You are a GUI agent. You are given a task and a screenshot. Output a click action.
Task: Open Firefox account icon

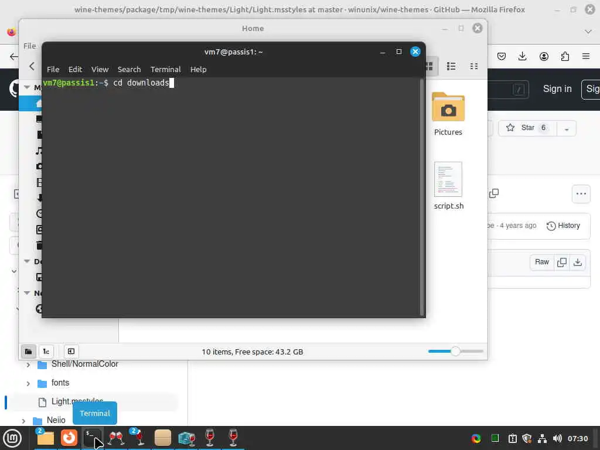[544, 57]
